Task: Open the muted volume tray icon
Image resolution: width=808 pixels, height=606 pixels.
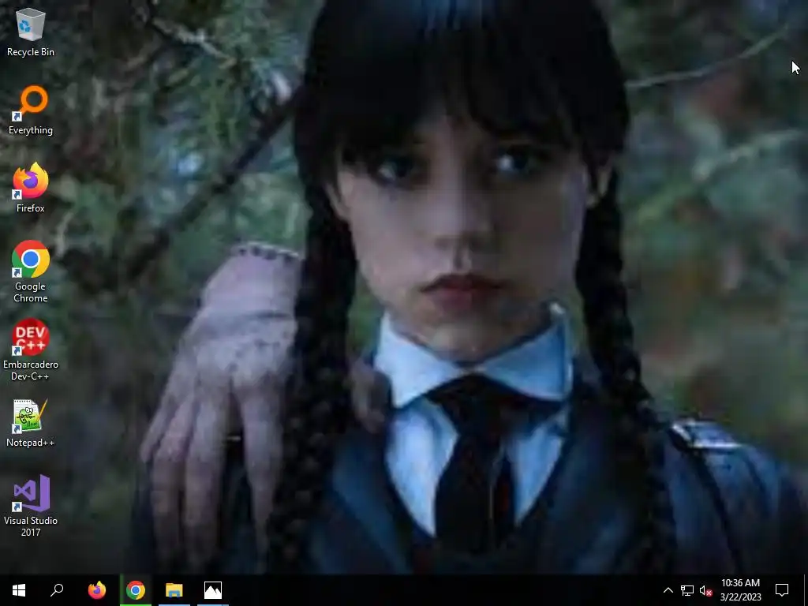Action: click(705, 590)
